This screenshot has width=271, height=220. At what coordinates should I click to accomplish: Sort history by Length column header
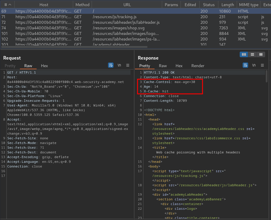point(228,5)
